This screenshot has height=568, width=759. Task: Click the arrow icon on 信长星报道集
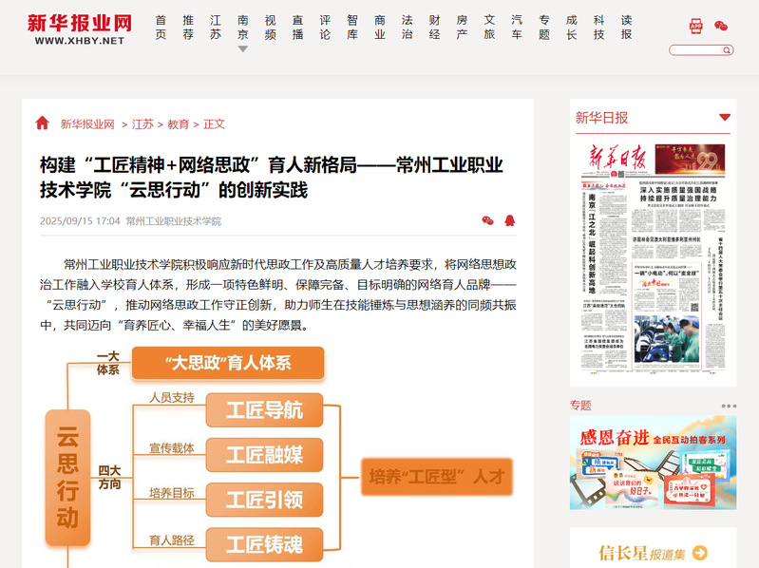click(699, 552)
